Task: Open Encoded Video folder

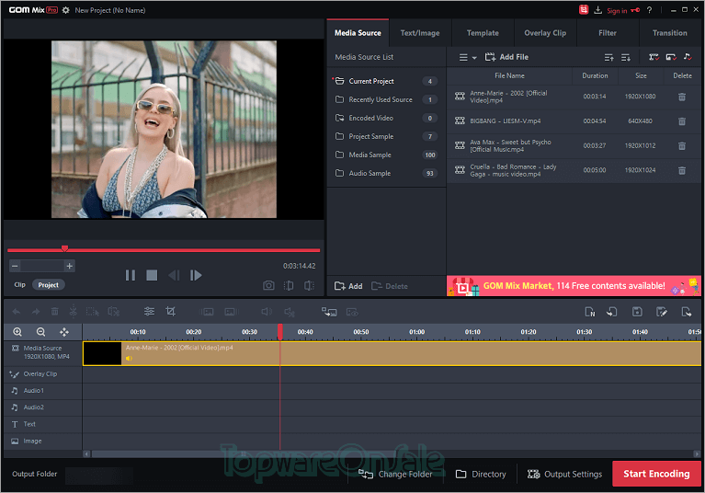Action: [x=387, y=118]
